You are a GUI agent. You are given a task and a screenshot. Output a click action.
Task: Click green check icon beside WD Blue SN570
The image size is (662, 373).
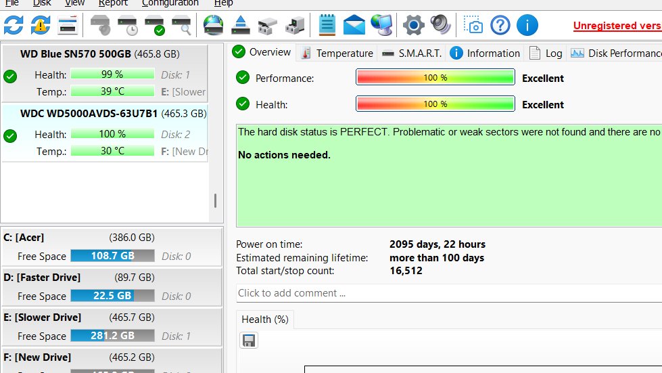click(10, 76)
